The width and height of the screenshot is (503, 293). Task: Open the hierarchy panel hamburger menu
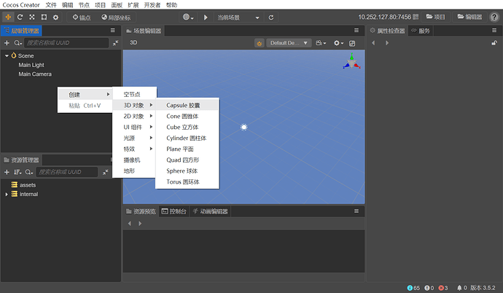(112, 31)
